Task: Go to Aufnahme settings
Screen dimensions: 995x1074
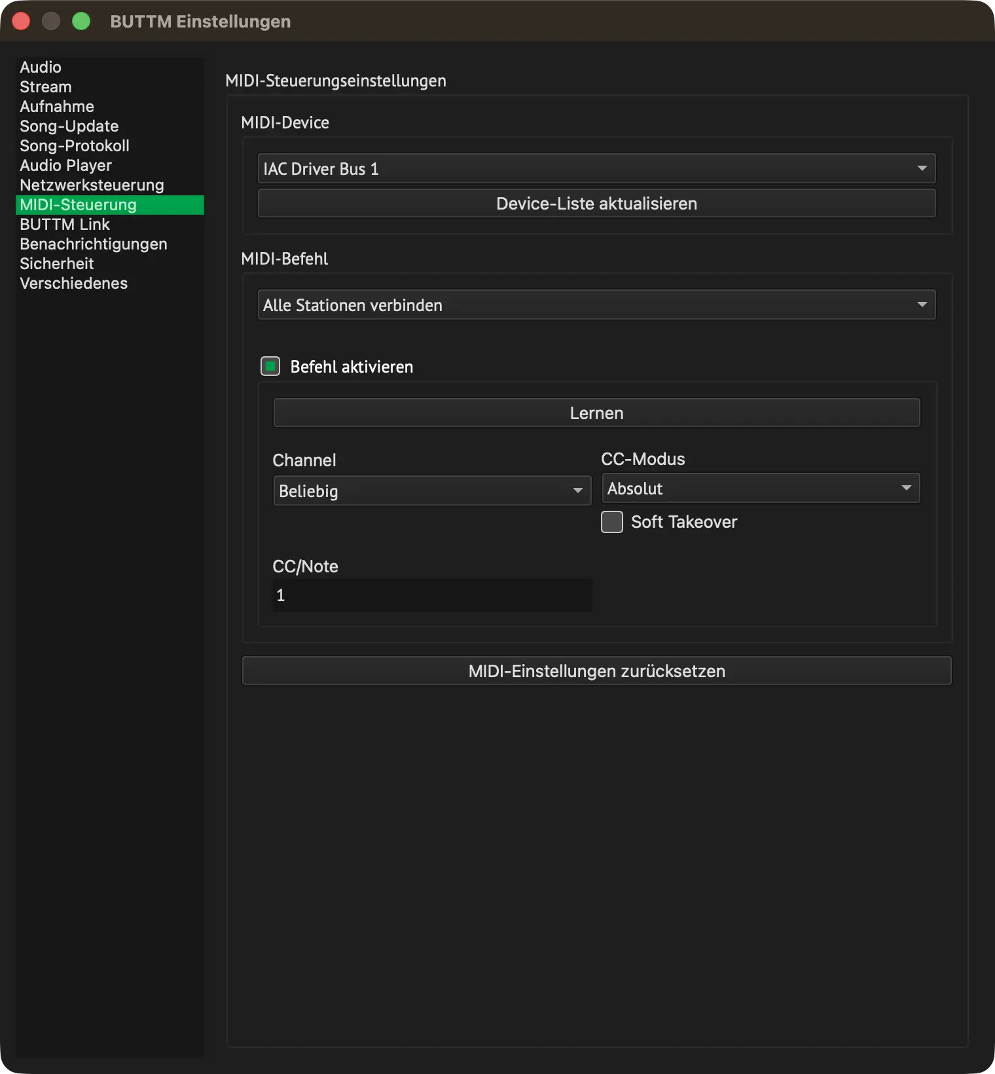Action: point(109,107)
